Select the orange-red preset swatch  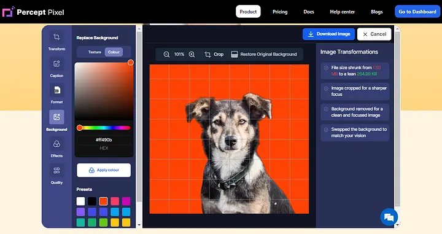coord(104,201)
